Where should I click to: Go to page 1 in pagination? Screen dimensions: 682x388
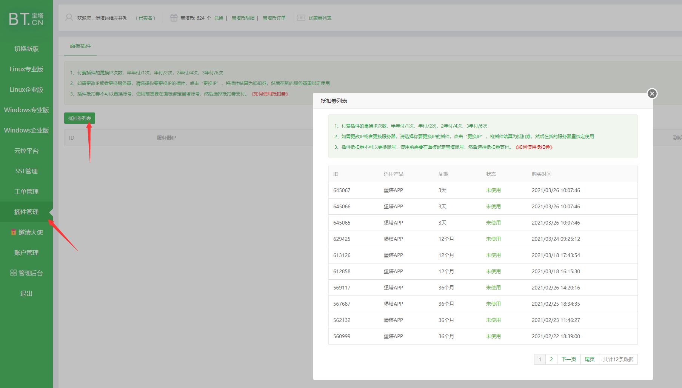tap(540, 359)
